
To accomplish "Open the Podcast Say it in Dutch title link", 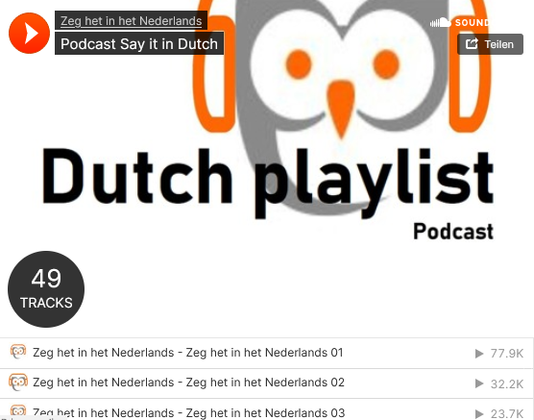I will [139, 43].
